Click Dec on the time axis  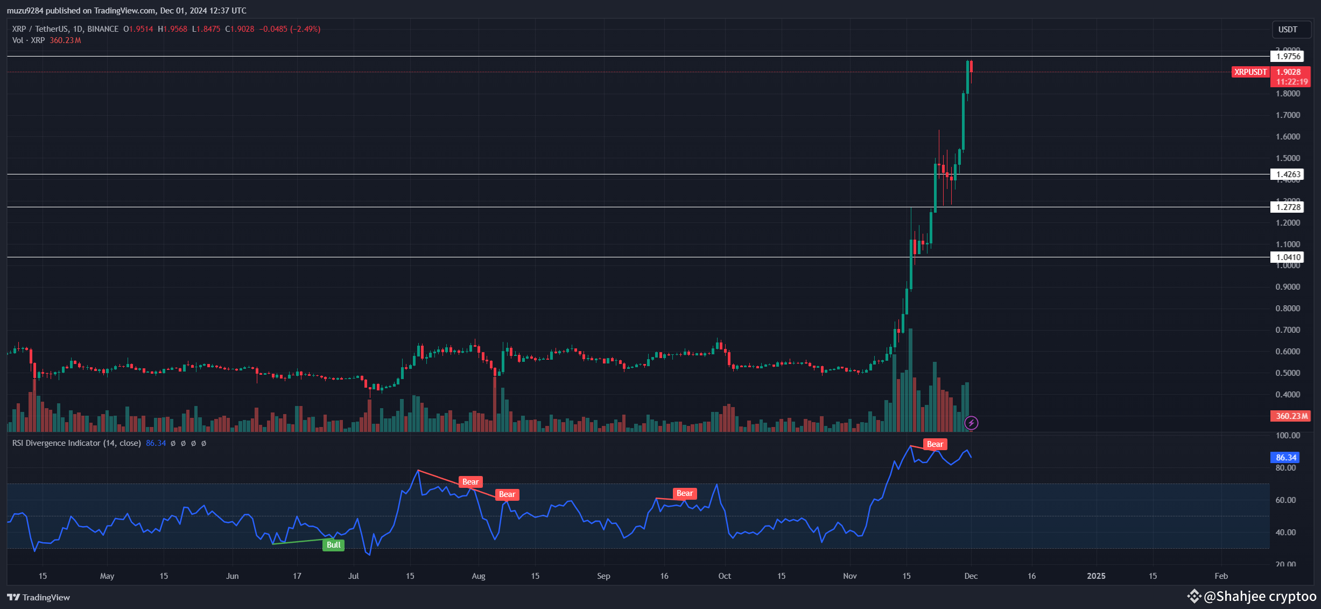pyautogui.click(x=971, y=576)
